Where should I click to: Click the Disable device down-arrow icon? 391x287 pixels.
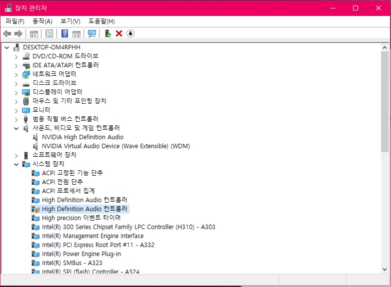(x=130, y=33)
